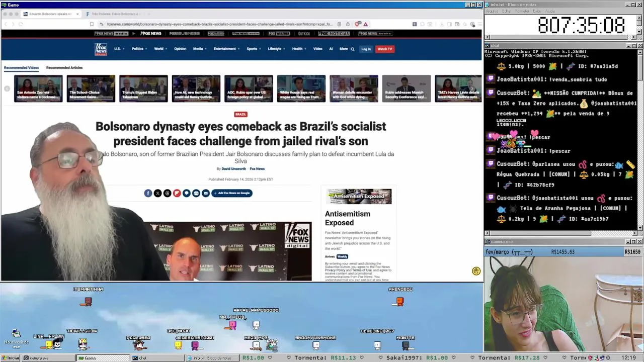Print article using printer share icon
Image resolution: width=644 pixels, height=362 pixels.
(x=196, y=193)
